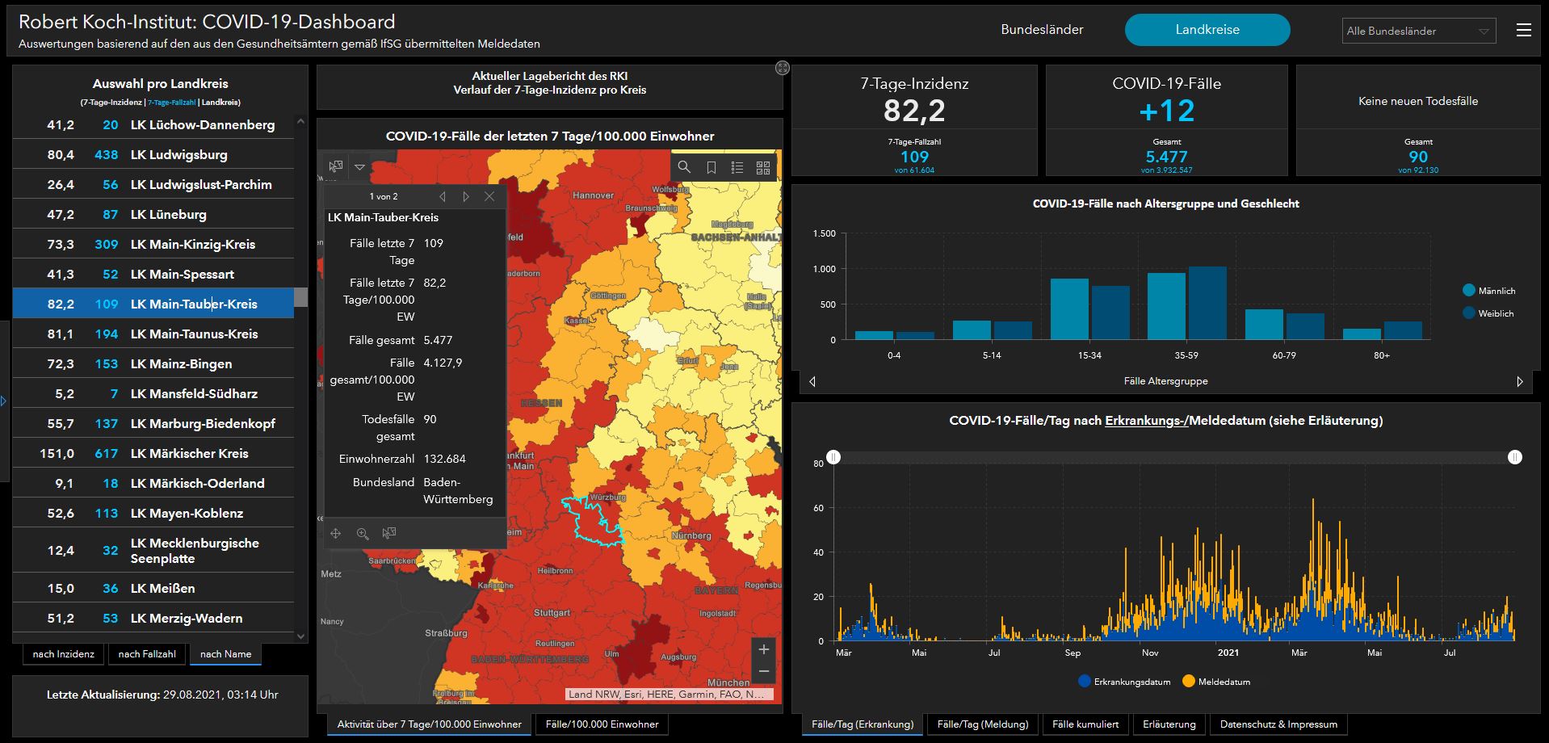This screenshot has width=1549, height=743.
Task: Switch to Bundesländer view
Action: (x=1042, y=30)
